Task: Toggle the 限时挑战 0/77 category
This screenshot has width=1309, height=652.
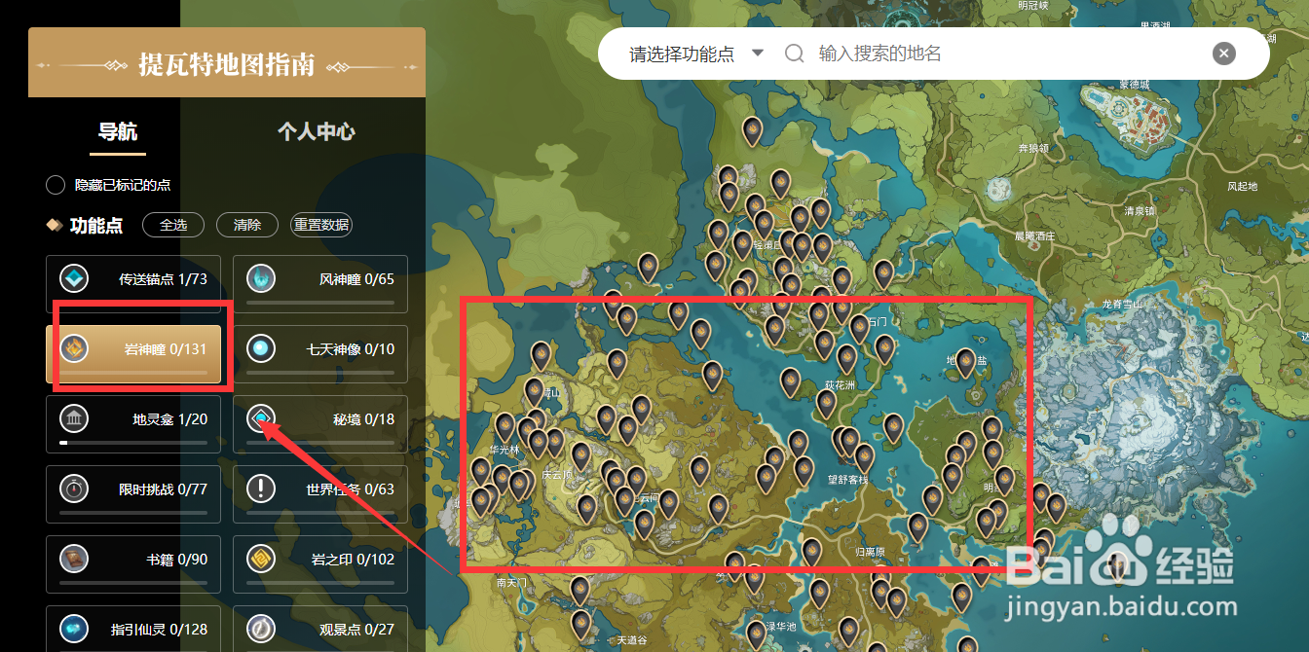Action: click(133, 494)
